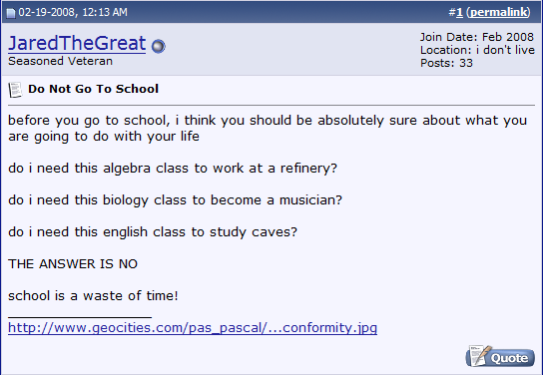Click the line about biology class and musician
This screenshot has width=544, height=375.
tap(175, 200)
